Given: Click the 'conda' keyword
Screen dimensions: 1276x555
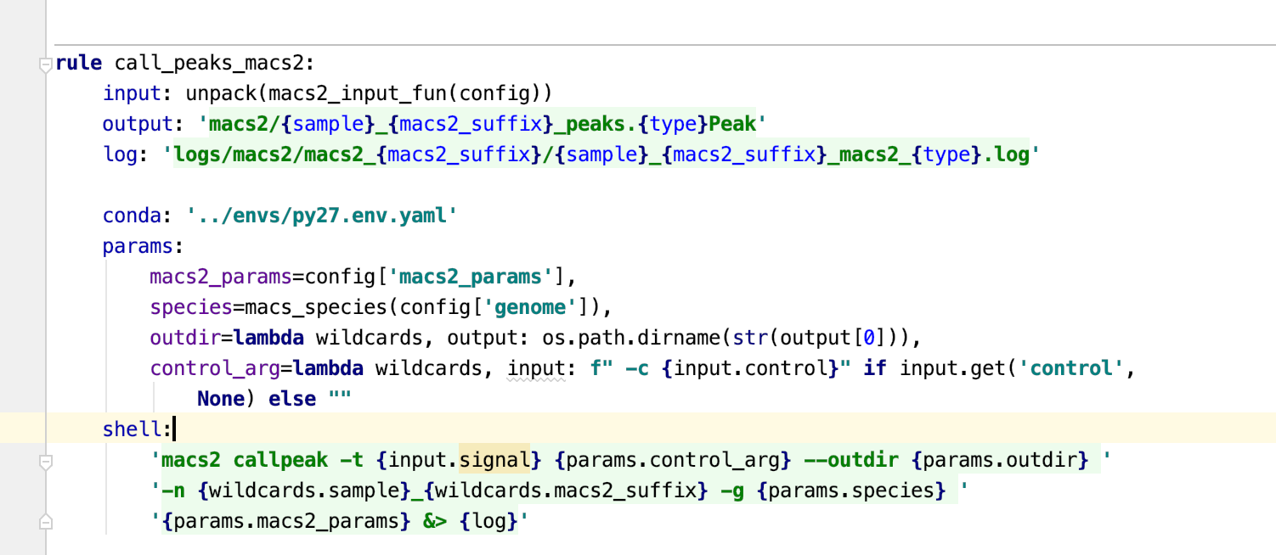Looking at the screenshot, I should click(132, 216).
